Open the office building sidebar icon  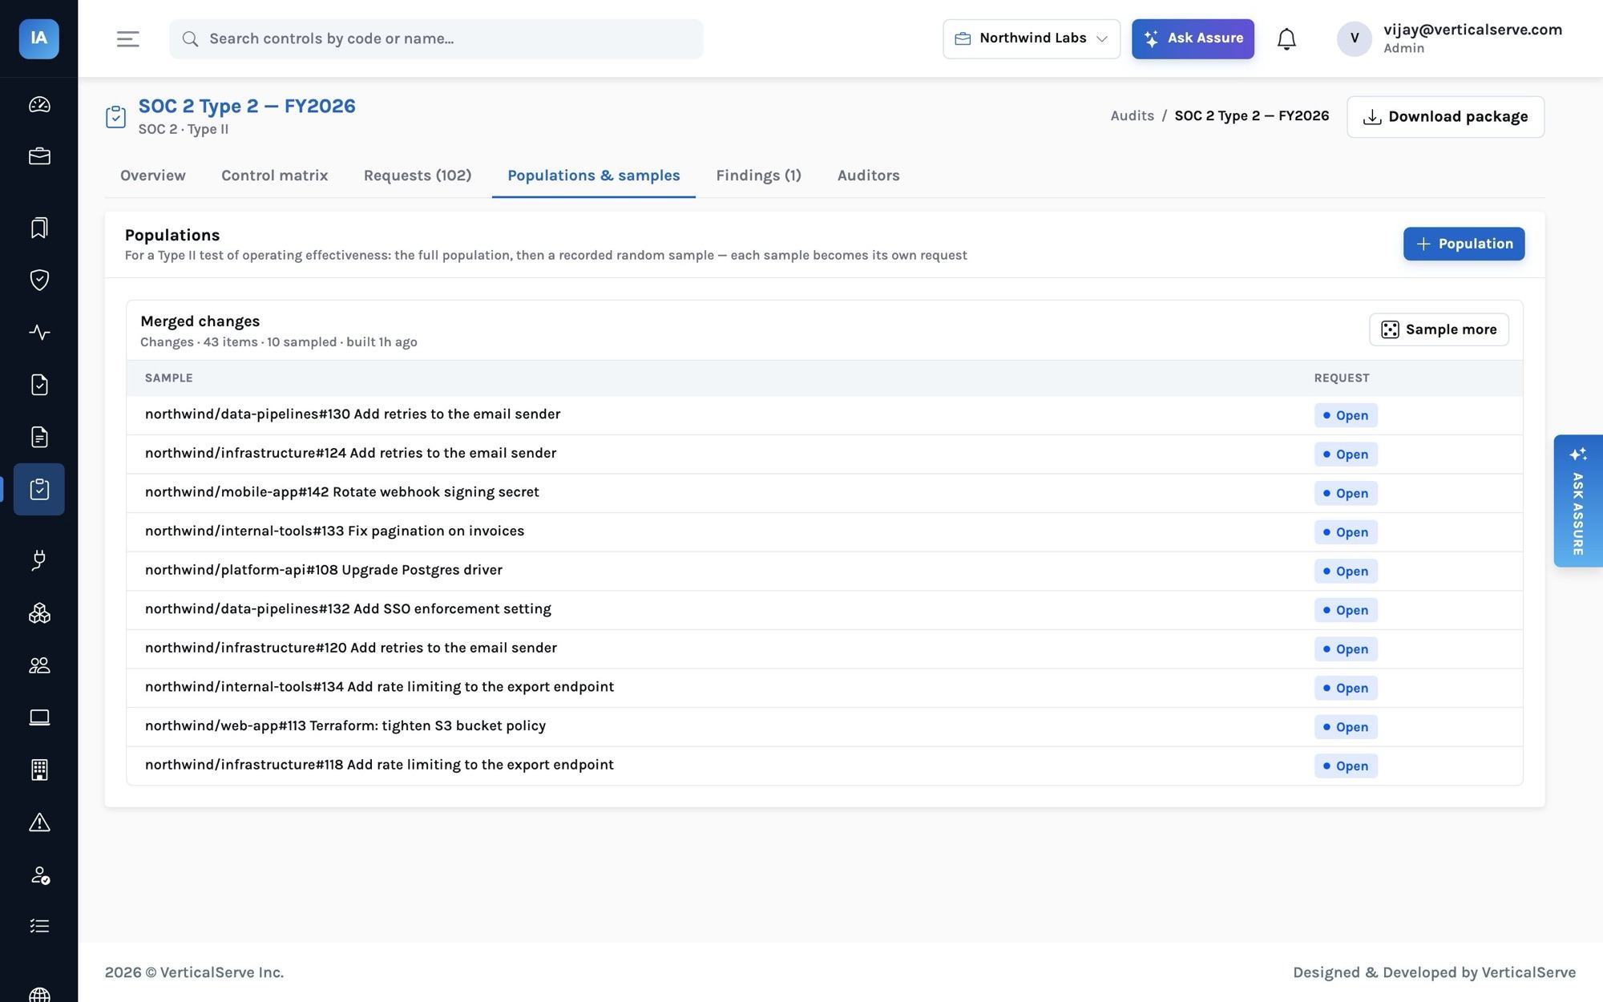tap(39, 770)
